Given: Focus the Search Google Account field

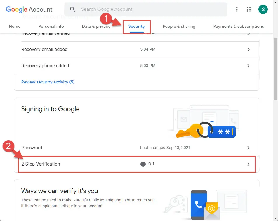Looking at the screenshot, I should click(146, 9).
